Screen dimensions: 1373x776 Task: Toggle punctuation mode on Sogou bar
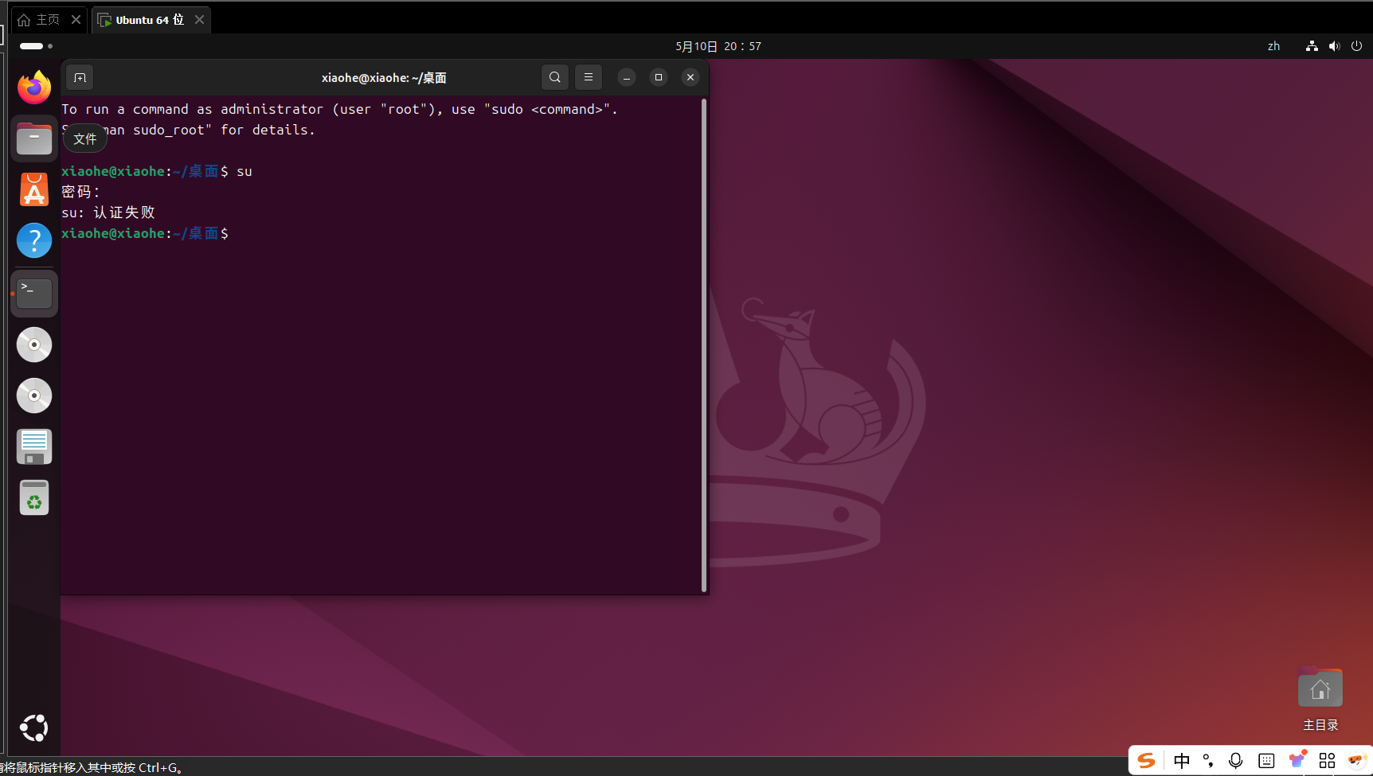point(1208,760)
